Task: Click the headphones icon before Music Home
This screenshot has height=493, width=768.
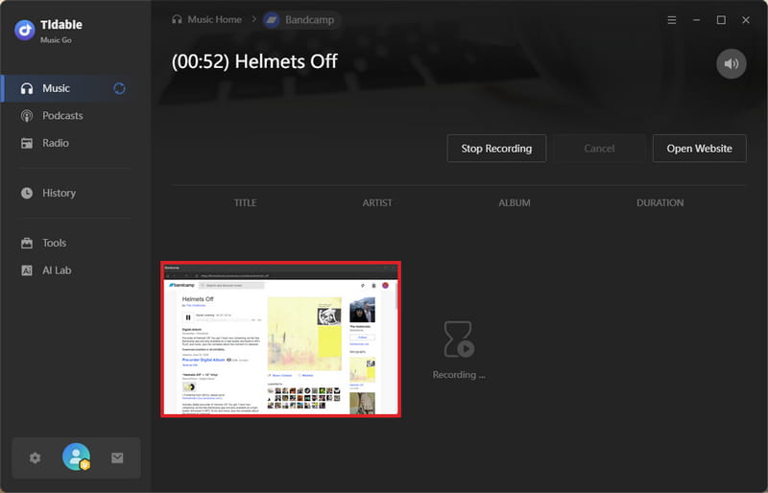Action: (x=177, y=19)
